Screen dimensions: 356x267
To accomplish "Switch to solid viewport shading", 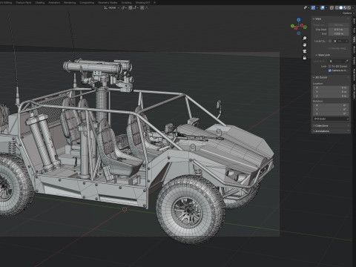I will click(x=341, y=8).
